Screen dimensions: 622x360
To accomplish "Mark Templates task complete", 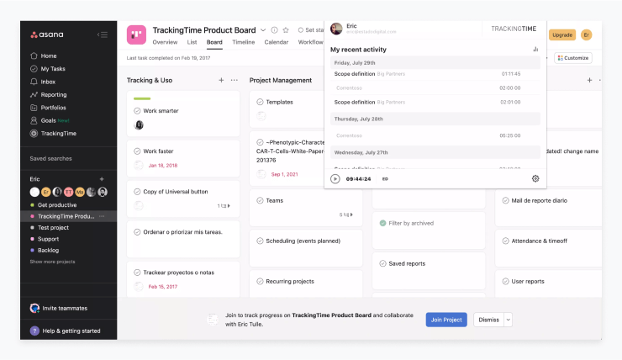I will click(260, 102).
